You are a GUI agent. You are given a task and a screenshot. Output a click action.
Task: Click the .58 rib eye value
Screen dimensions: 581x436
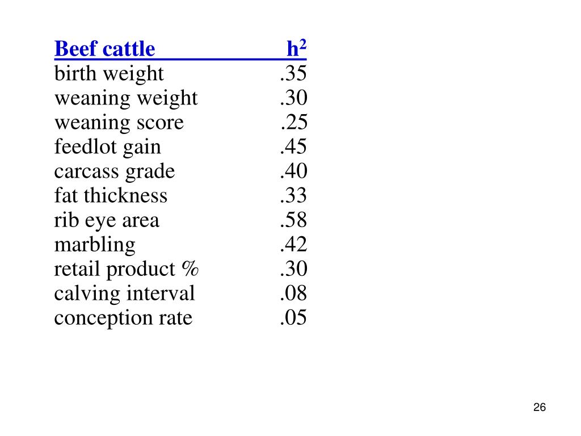(293, 220)
